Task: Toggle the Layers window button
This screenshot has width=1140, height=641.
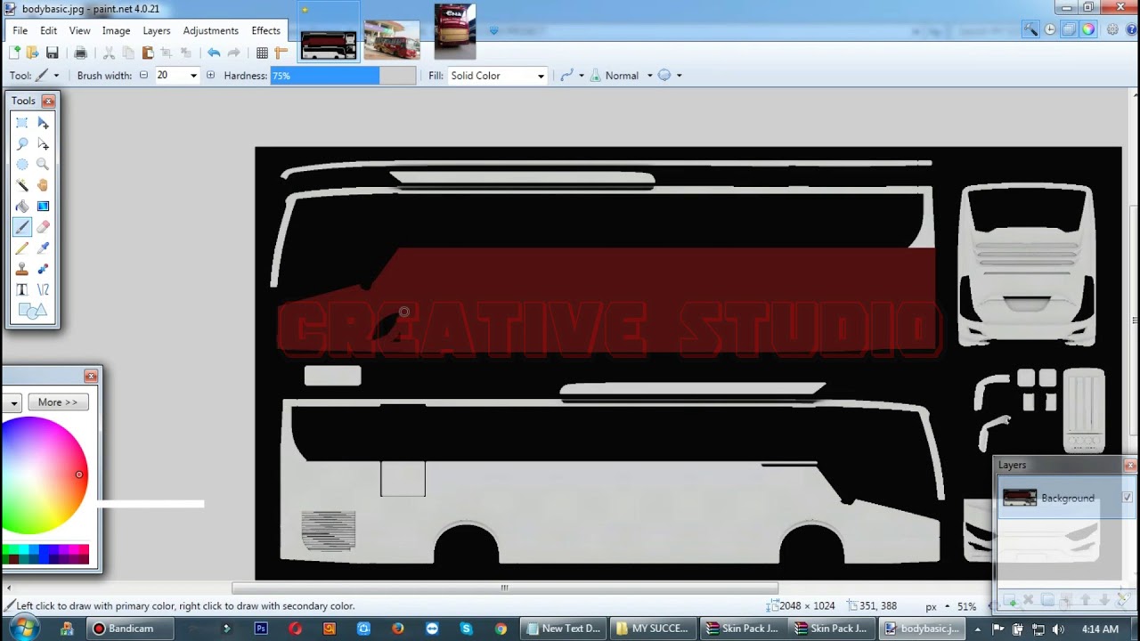Action: click(1069, 29)
